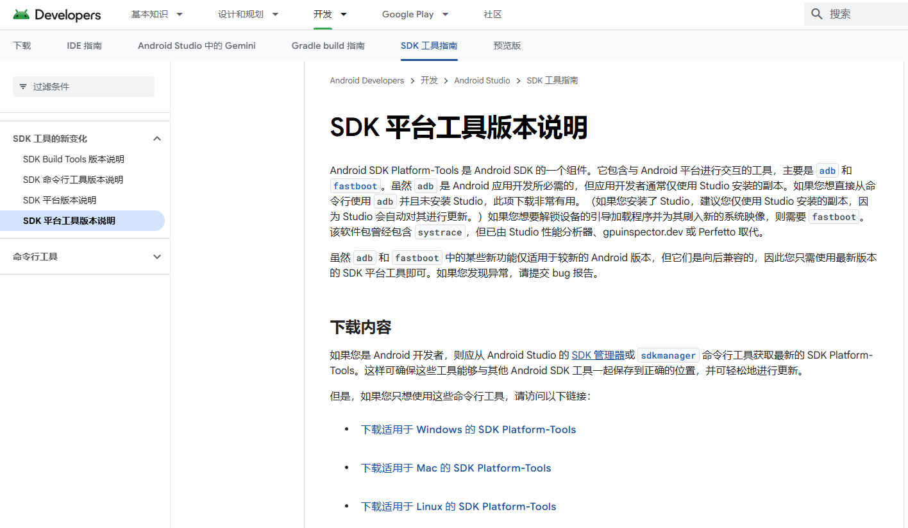Switch to the IDE 指南 tab
908x528 pixels.
click(84, 46)
